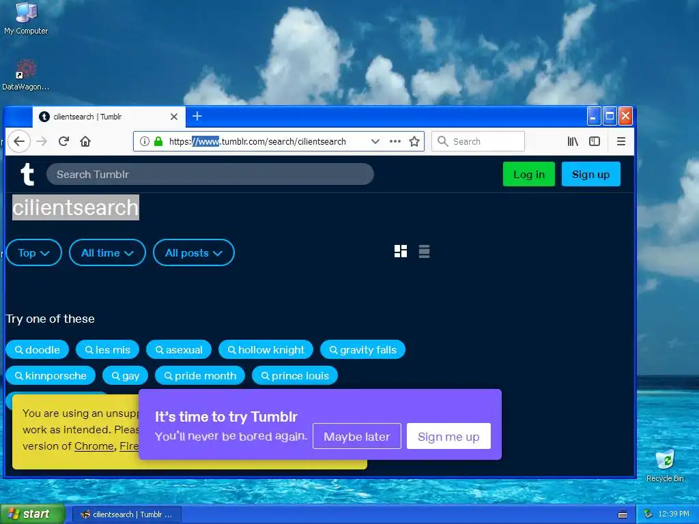Open the DataWagon desktop shortcut
This screenshot has height=524, width=699.
tap(25, 76)
